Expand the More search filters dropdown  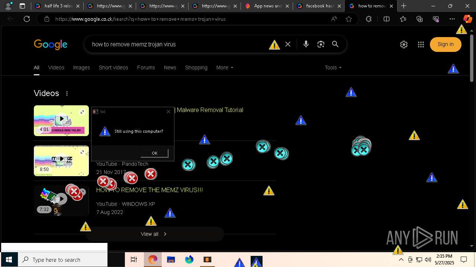[225, 67]
